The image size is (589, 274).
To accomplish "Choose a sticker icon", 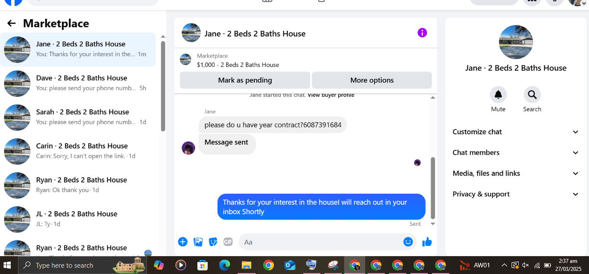I will (x=213, y=242).
